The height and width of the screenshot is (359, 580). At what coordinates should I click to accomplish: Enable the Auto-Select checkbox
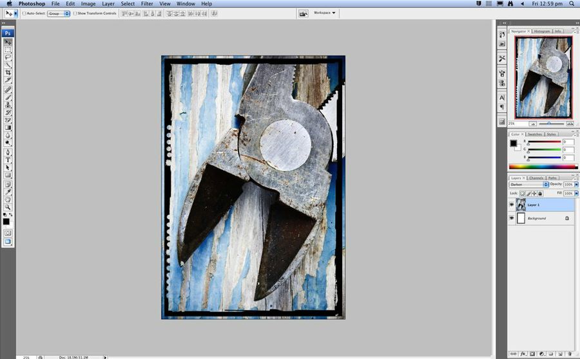(x=24, y=14)
